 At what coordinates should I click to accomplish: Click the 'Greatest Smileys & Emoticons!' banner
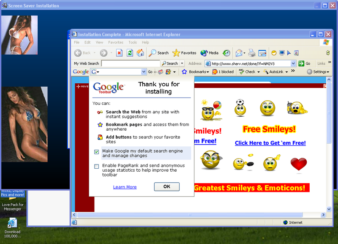click(x=252, y=188)
